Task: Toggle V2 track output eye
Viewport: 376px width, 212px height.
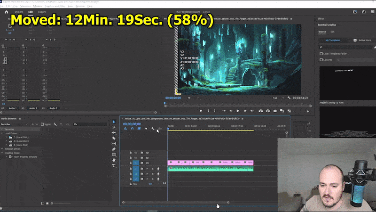Action: tap(148, 158)
